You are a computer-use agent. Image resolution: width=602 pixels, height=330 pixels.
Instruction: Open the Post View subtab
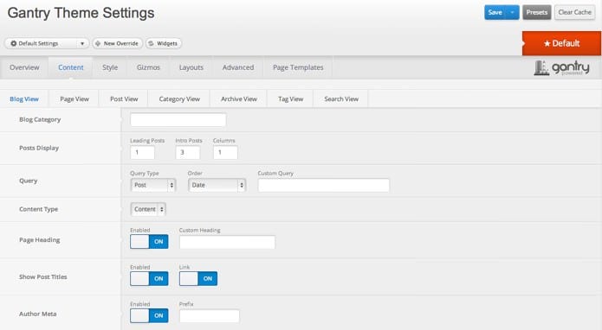[124, 98]
